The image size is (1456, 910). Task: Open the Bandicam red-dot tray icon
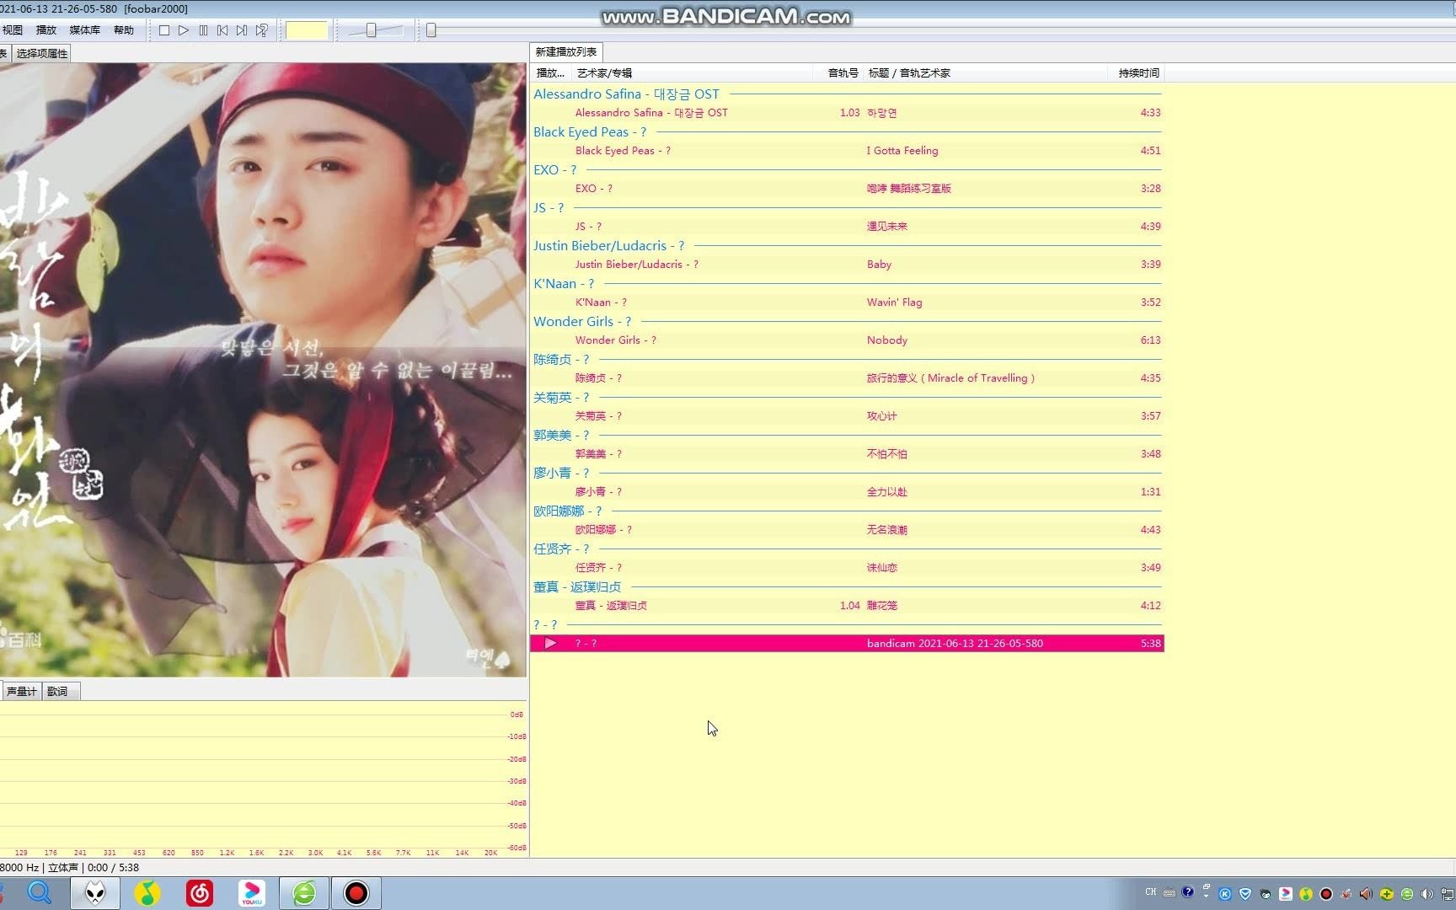(x=1326, y=894)
